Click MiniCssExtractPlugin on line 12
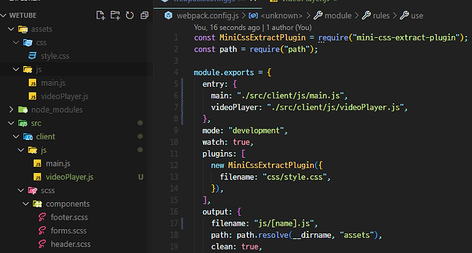 [271, 166]
